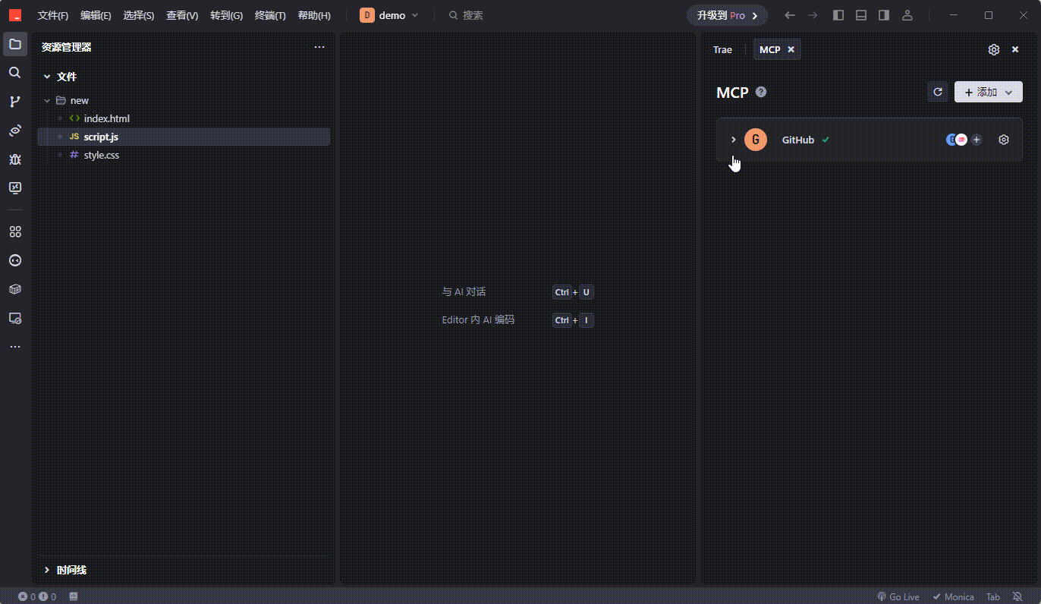Click the refresh icon in the MCP panel

(x=938, y=91)
